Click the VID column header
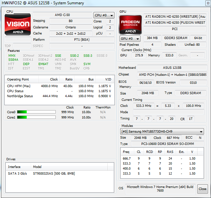 tap(104, 79)
